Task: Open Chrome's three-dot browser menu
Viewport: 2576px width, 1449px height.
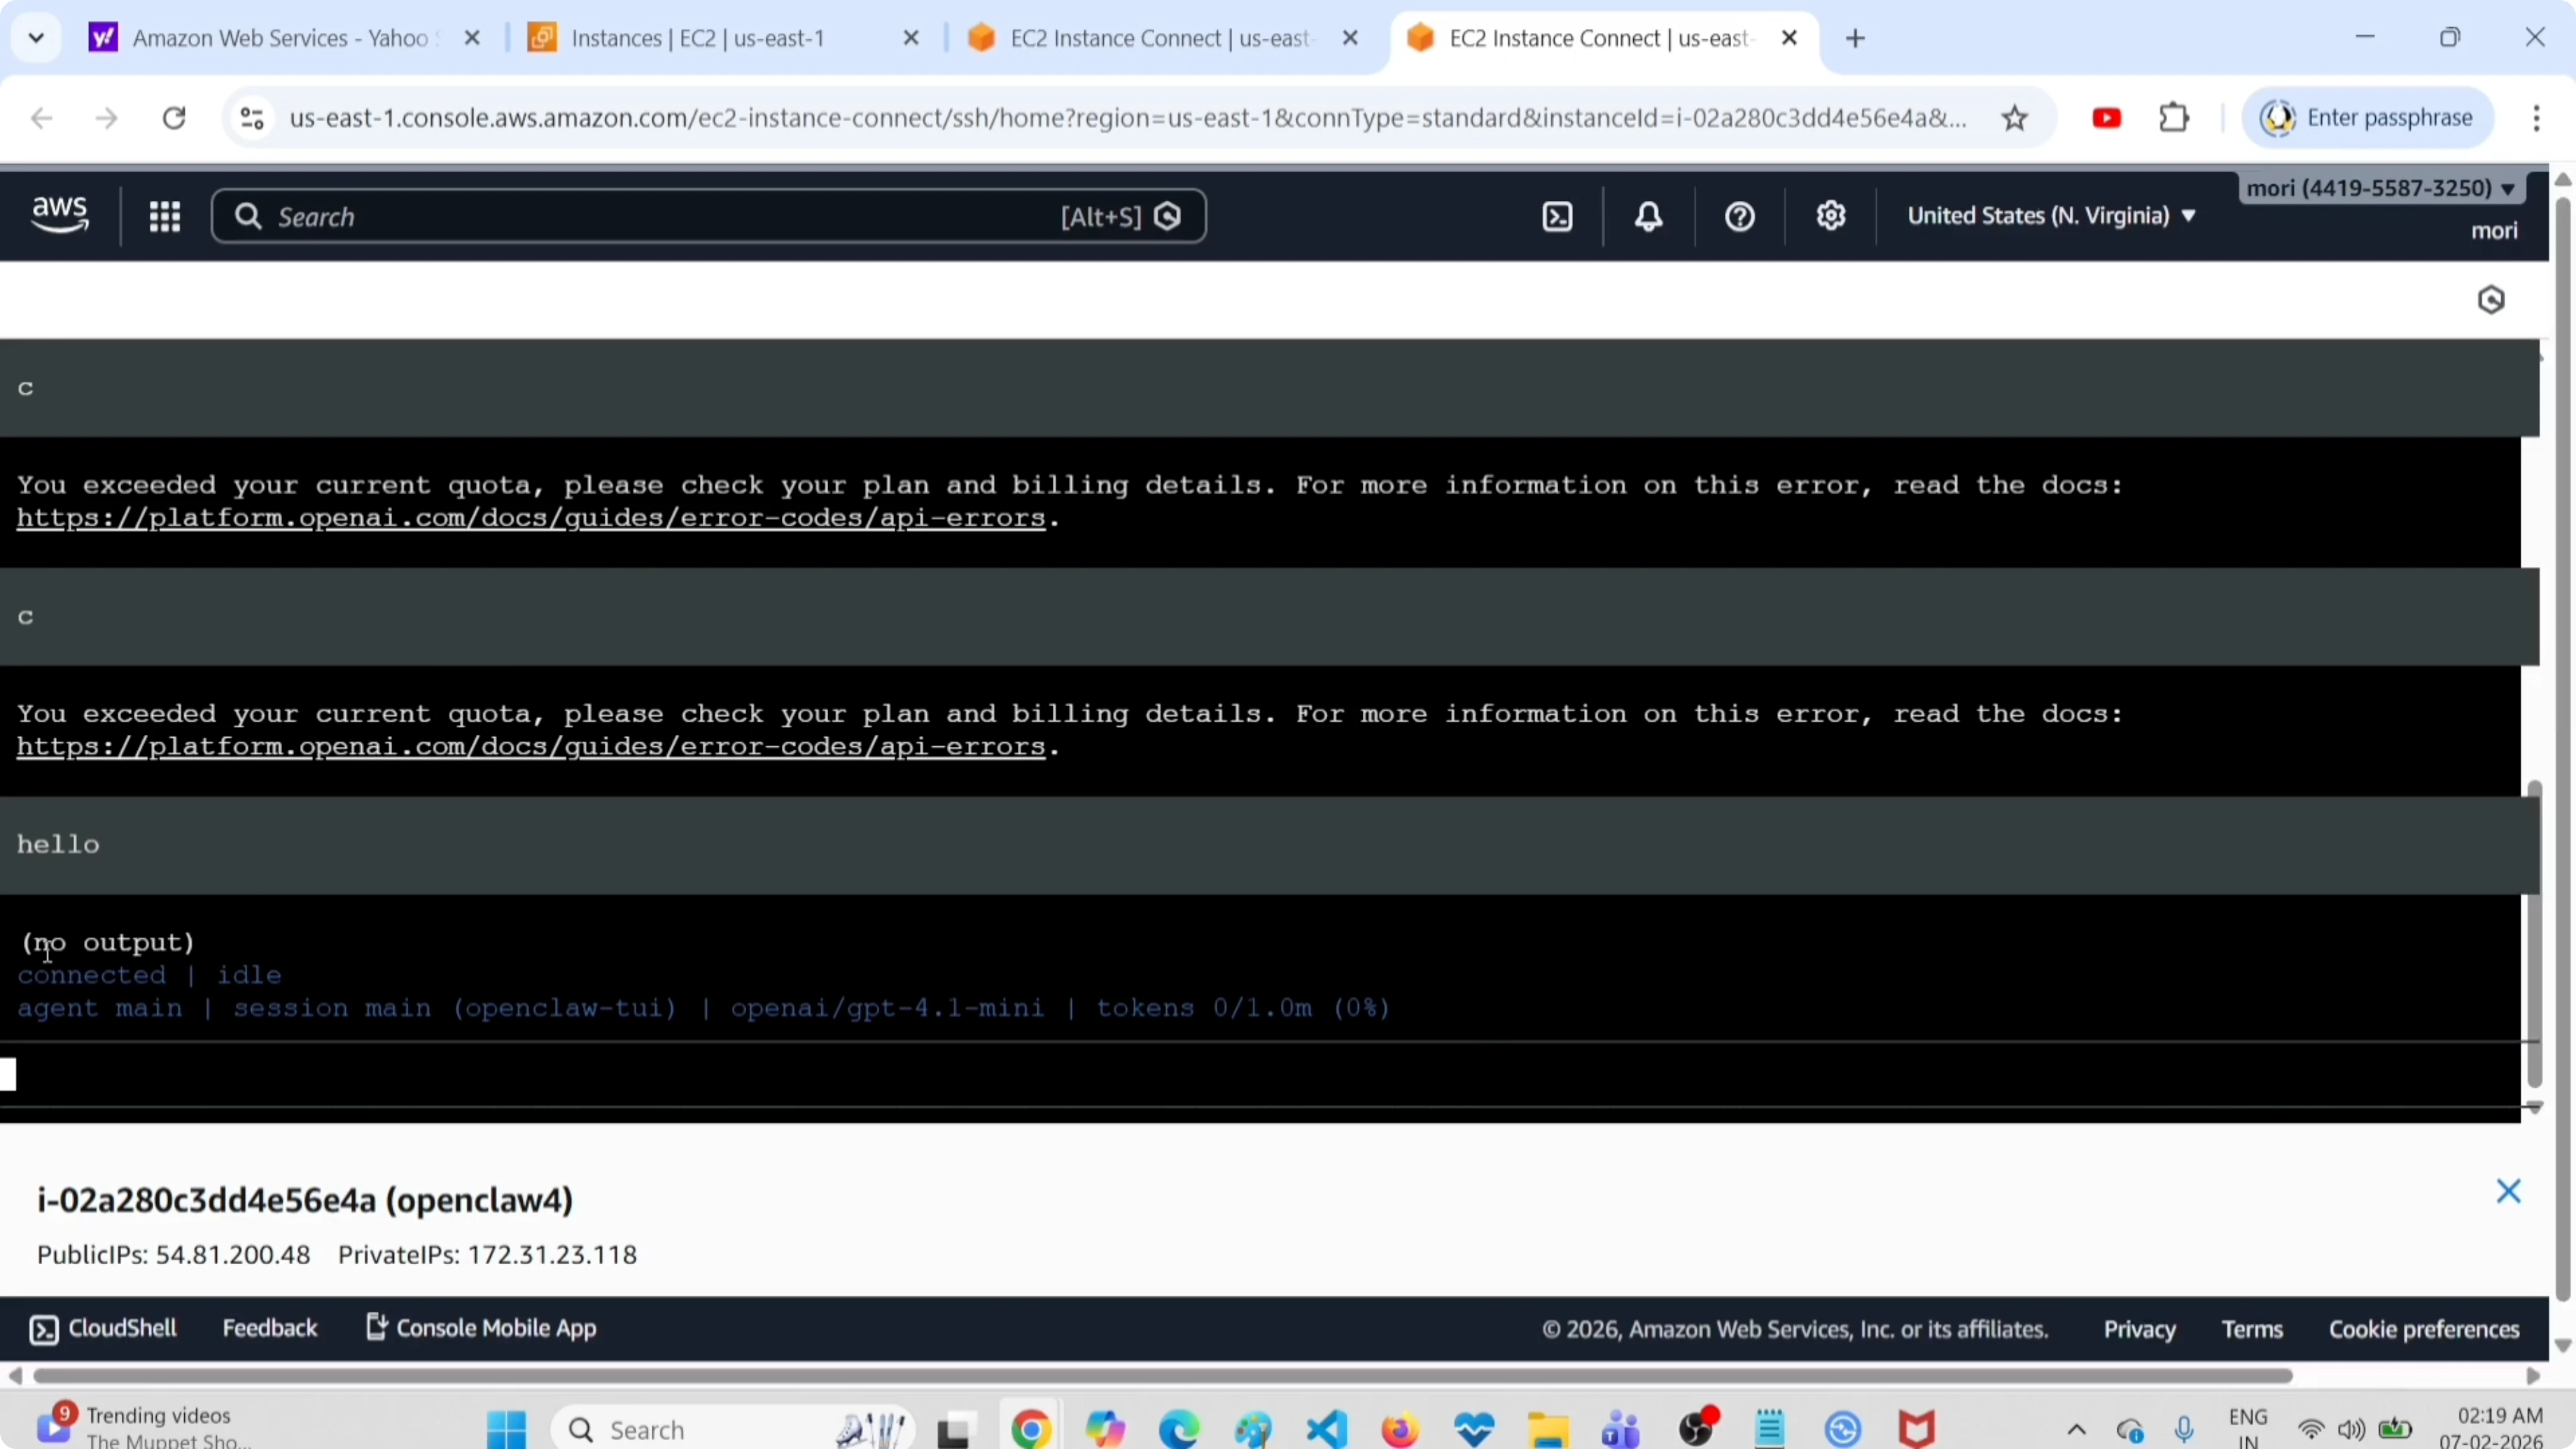Action: coord(2537,117)
